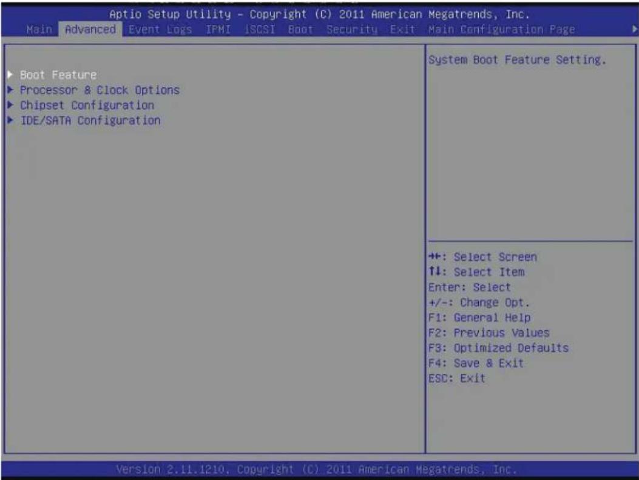Click the 'System Boot Feature Setting.' help text
The width and height of the screenshot is (639, 480).
coord(517,60)
